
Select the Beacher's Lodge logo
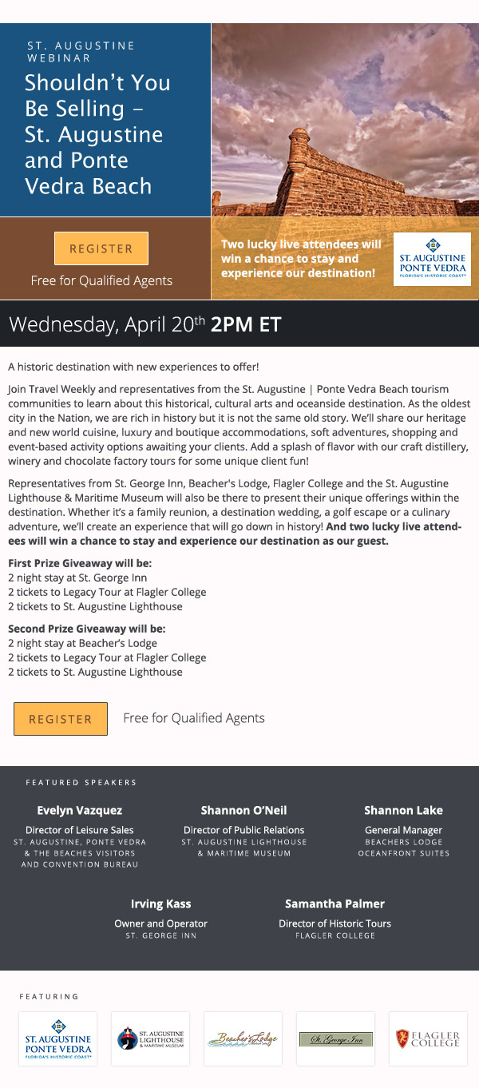243,1038
